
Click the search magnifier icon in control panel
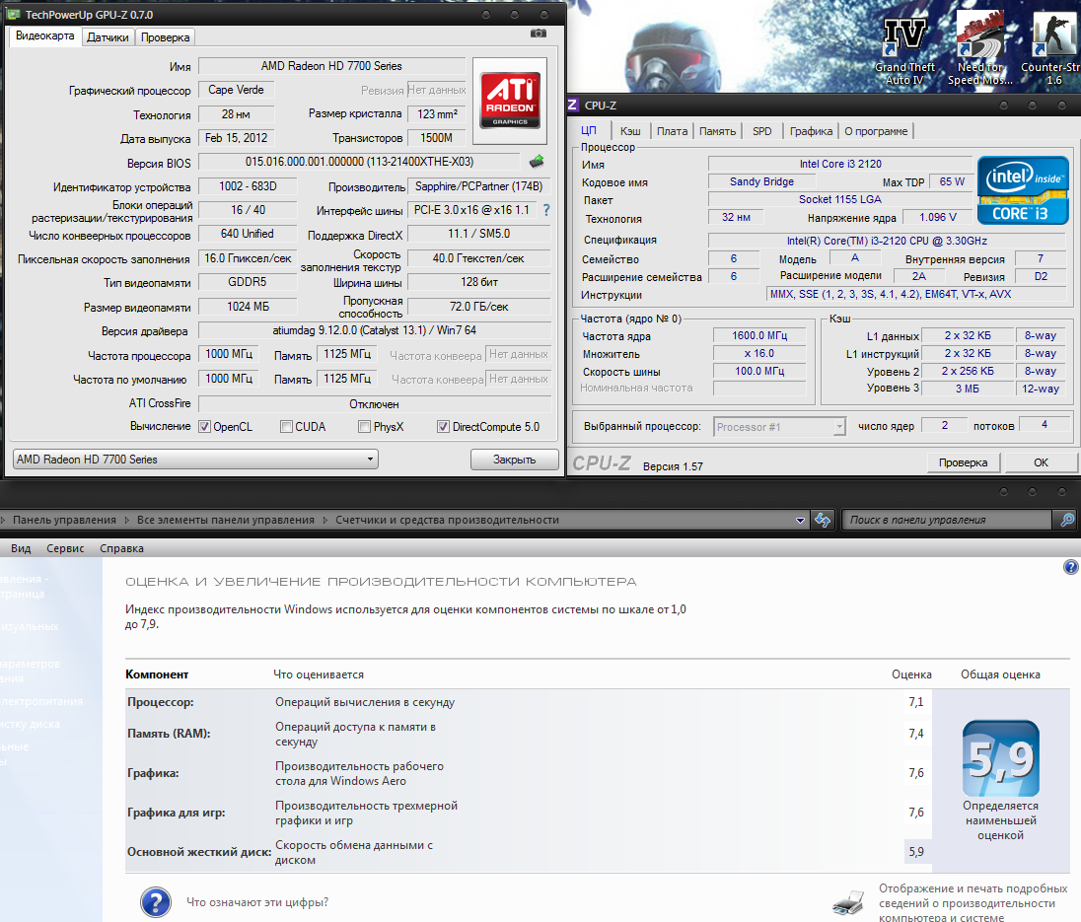pyautogui.click(x=1066, y=520)
